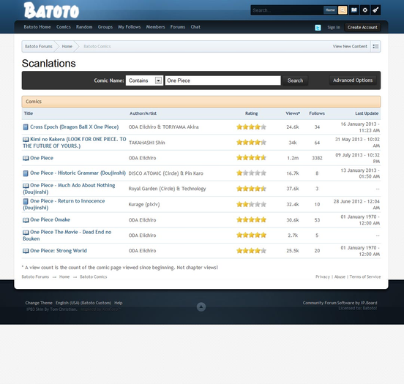The image size is (404, 384).
Task: Click the sidebar list icon beside View New Content
Action: click(x=375, y=46)
